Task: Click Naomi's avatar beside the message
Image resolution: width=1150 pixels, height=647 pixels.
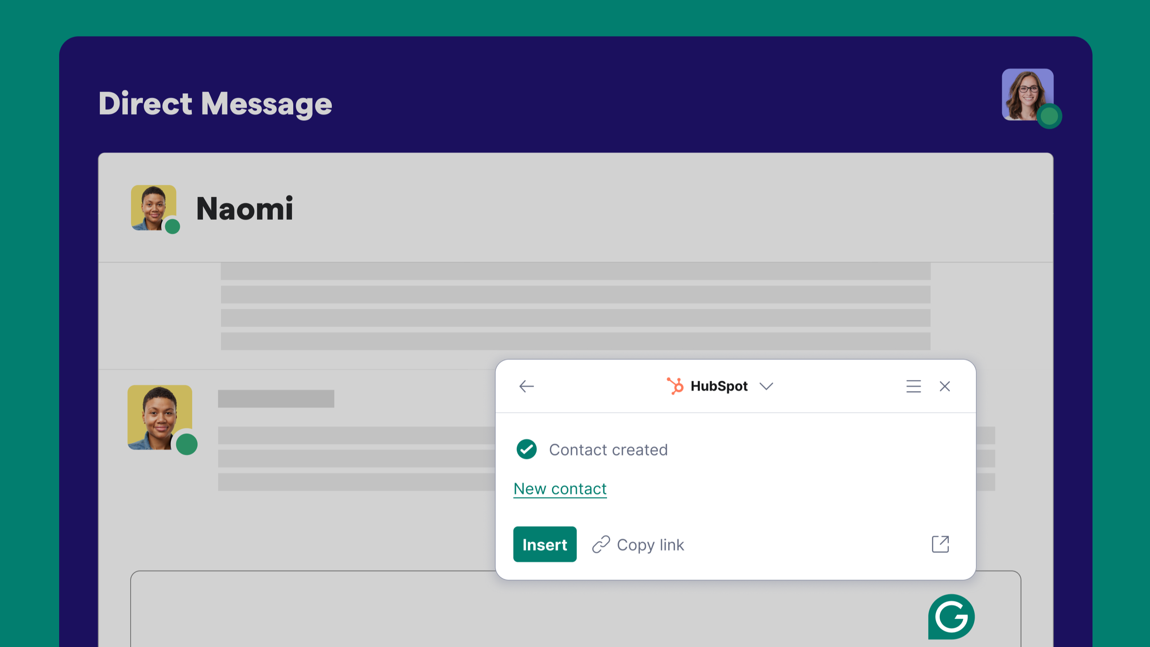Action: (160, 417)
